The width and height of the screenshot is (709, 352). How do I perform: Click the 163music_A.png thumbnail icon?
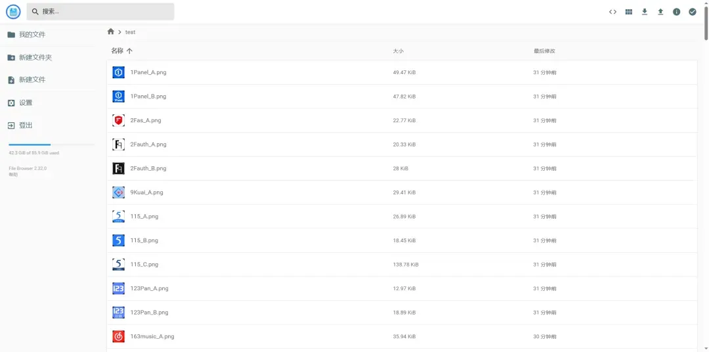(x=118, y=336)
